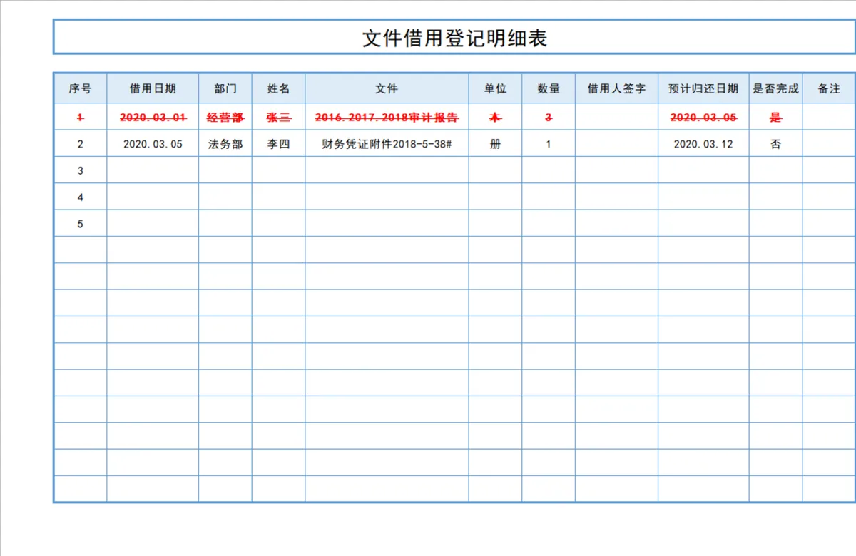Viewport: 856px width, 556px height.
Task: Select the strikethrough return date 2020.03.05
Action: click(x=703, y=117)
